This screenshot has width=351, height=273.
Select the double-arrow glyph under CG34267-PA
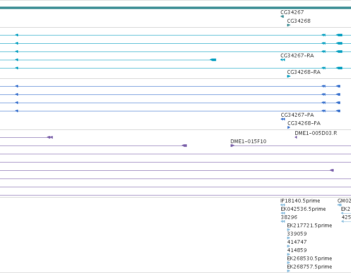click(x=283, y=119)
